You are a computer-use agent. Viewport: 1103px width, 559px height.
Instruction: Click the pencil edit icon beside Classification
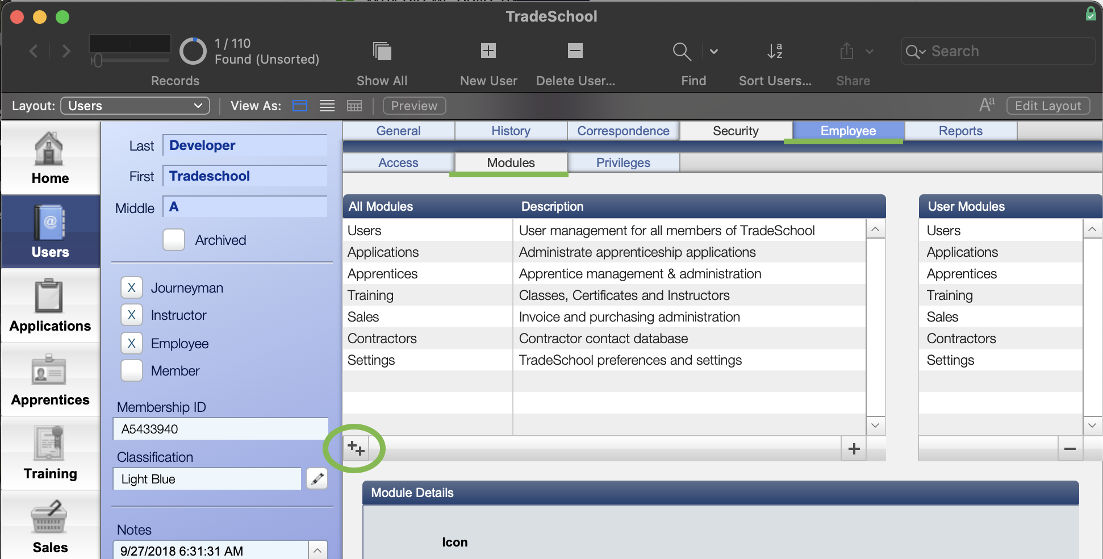317,478
